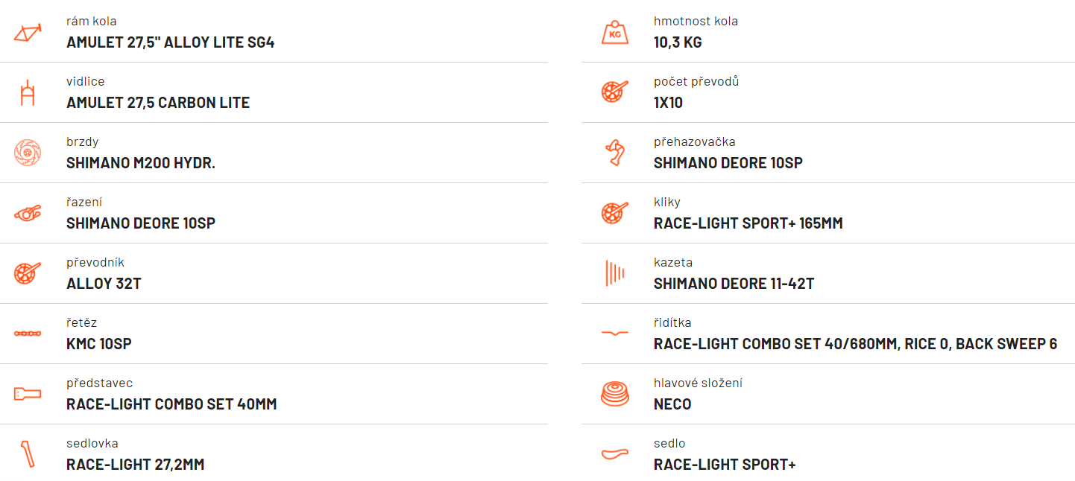Click the SHIMANO M200 HYDR. brake spec
Viewport: 1075px width, 481px height.
(141, 163)
